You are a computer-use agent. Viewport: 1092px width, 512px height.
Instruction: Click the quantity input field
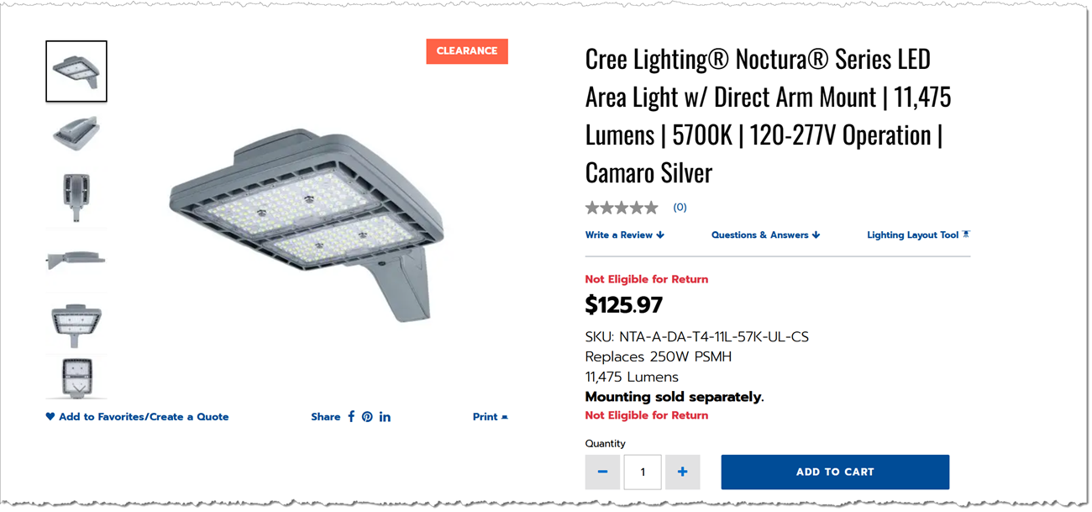pos(643,472)
